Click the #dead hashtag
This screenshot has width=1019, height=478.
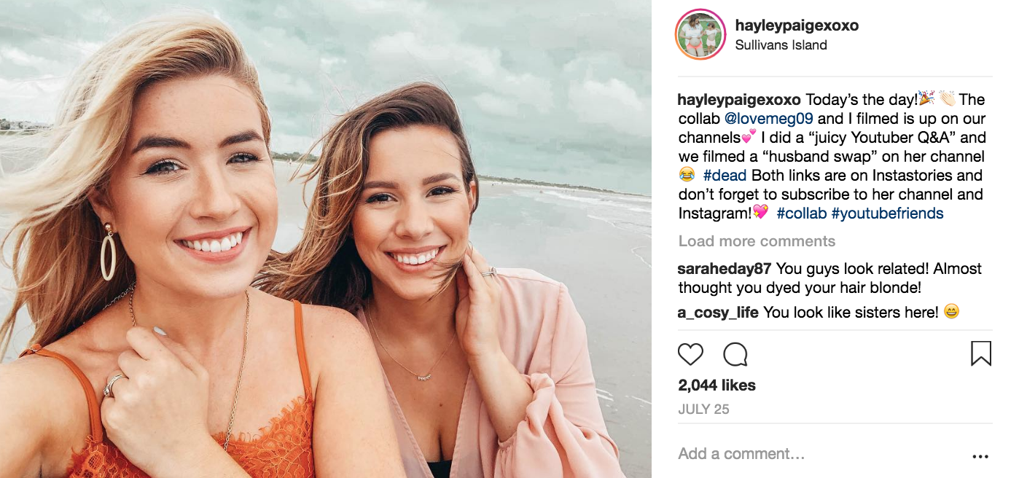pyautogui.click(x=725, y=176)
